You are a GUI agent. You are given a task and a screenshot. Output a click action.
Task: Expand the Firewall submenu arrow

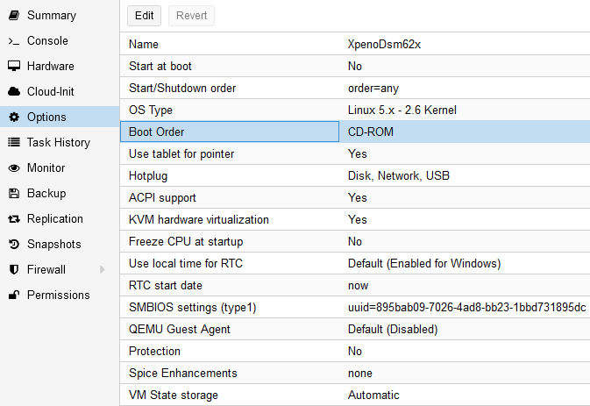[x=103, y=270]
